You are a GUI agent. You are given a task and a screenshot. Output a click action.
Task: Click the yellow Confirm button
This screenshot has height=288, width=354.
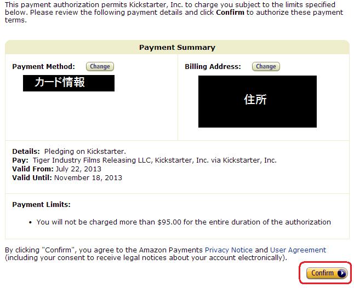click(327, 273)
